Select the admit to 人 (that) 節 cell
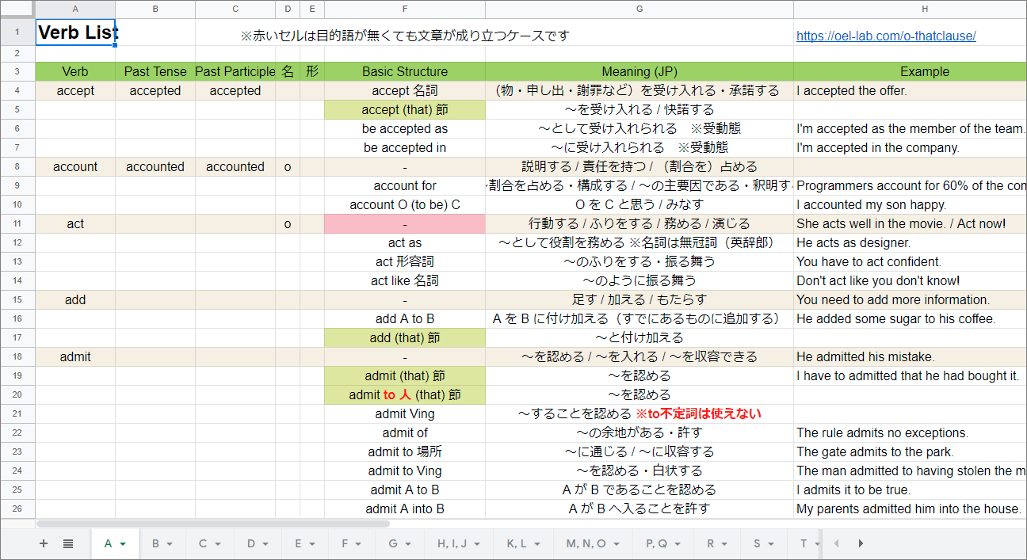Screen dimensions: 1027x560 point(405,394)
